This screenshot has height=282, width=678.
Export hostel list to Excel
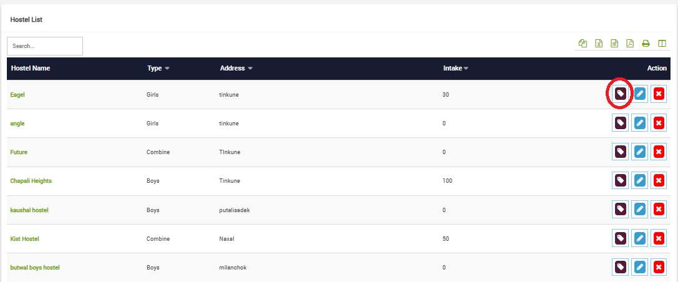coord(599,44)
